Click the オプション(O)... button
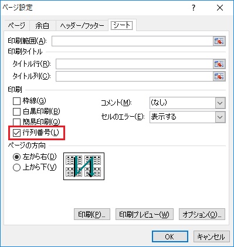The height and width of the screenshot is (247, 234). pos(202,214)
